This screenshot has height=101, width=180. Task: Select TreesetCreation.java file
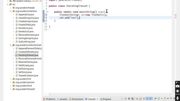pos(28,75)
